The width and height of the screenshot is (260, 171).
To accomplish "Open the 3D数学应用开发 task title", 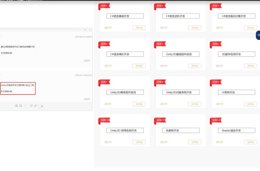I will tap(236, 54).
